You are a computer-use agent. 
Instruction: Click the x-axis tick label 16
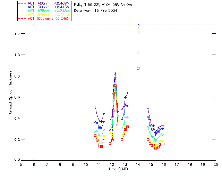164,164
